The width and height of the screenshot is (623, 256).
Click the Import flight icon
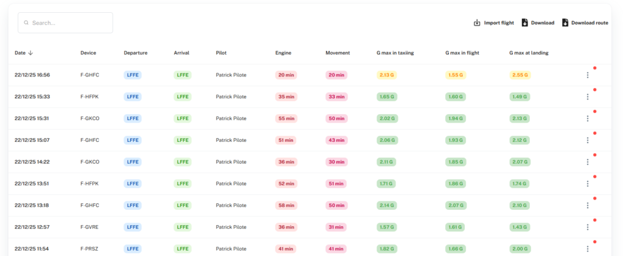pos(477,23)
